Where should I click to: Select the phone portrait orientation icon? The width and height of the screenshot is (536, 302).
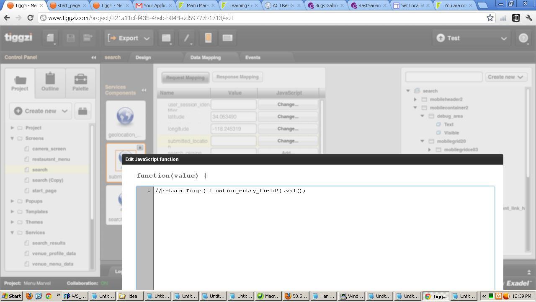(x=208, y=38)
